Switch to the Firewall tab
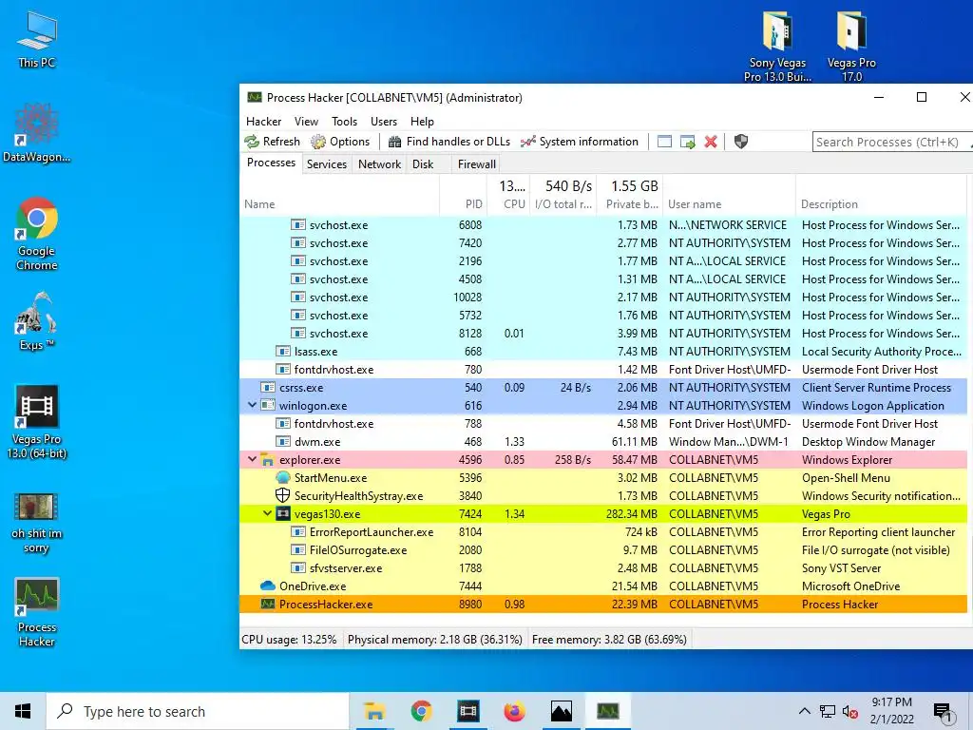973x730 pixels. tap(477, 163)
